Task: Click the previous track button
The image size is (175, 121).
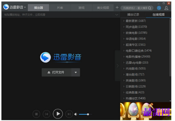Action: pos(46,114)
